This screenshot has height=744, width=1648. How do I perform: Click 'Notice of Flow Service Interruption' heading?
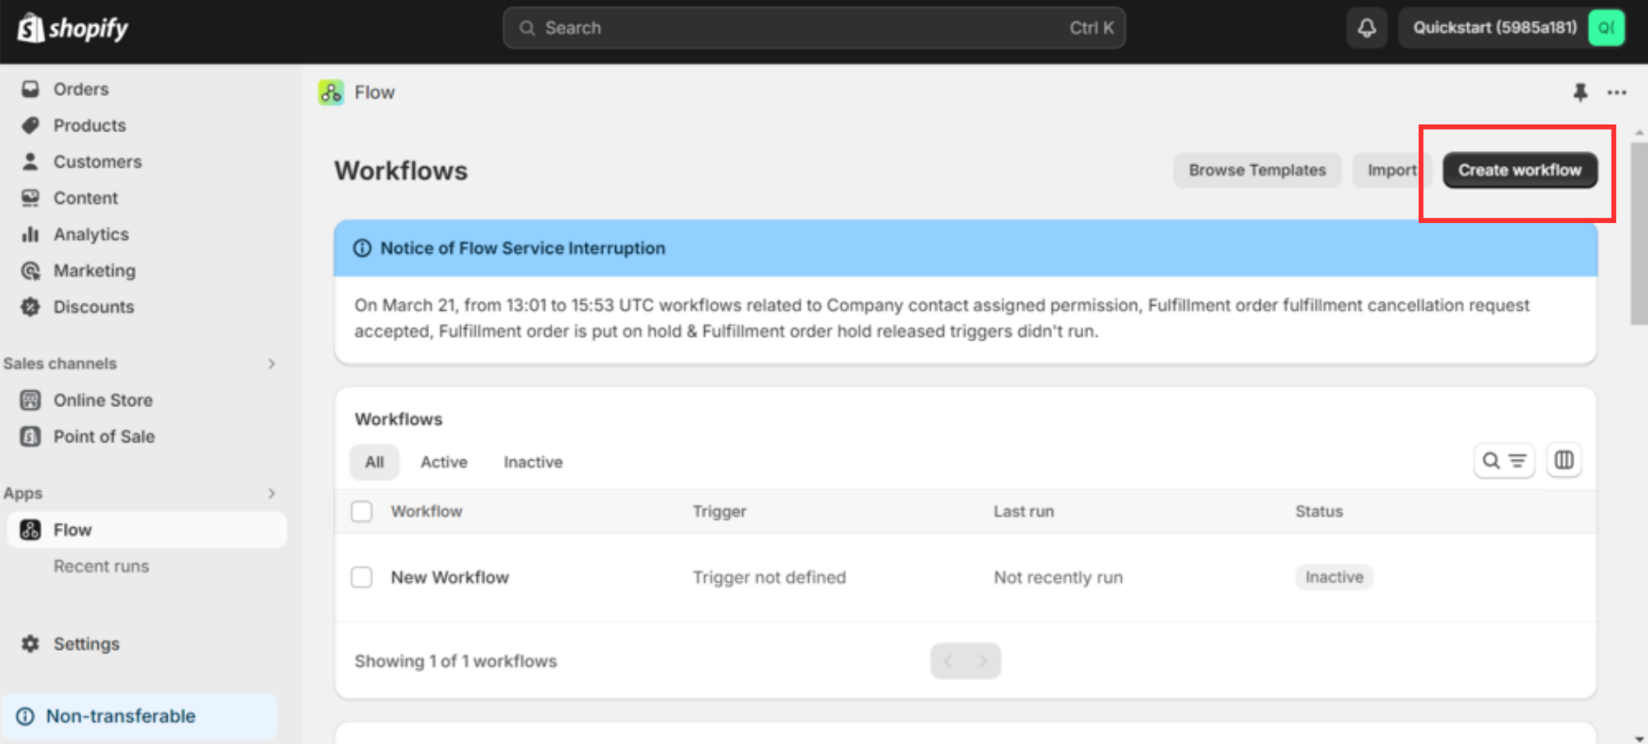(x=523, y=248)
